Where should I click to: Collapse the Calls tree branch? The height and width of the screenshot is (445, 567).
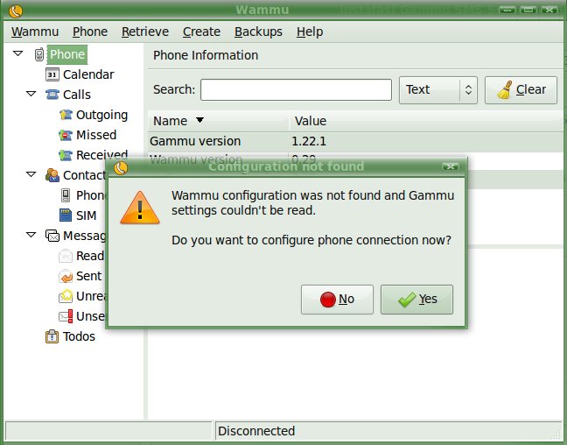click(x=31, y=94)
